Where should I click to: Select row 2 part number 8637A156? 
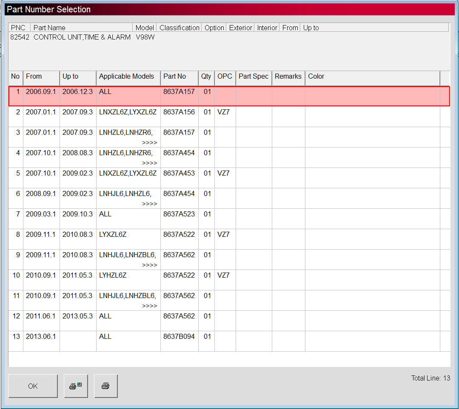pyautogui.click(x=179, y=112)
